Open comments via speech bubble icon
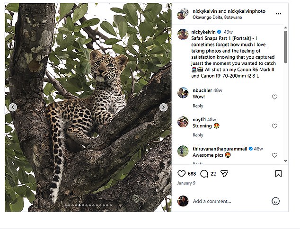The width and height of the screenshot is (300, 232). (204, 174)
